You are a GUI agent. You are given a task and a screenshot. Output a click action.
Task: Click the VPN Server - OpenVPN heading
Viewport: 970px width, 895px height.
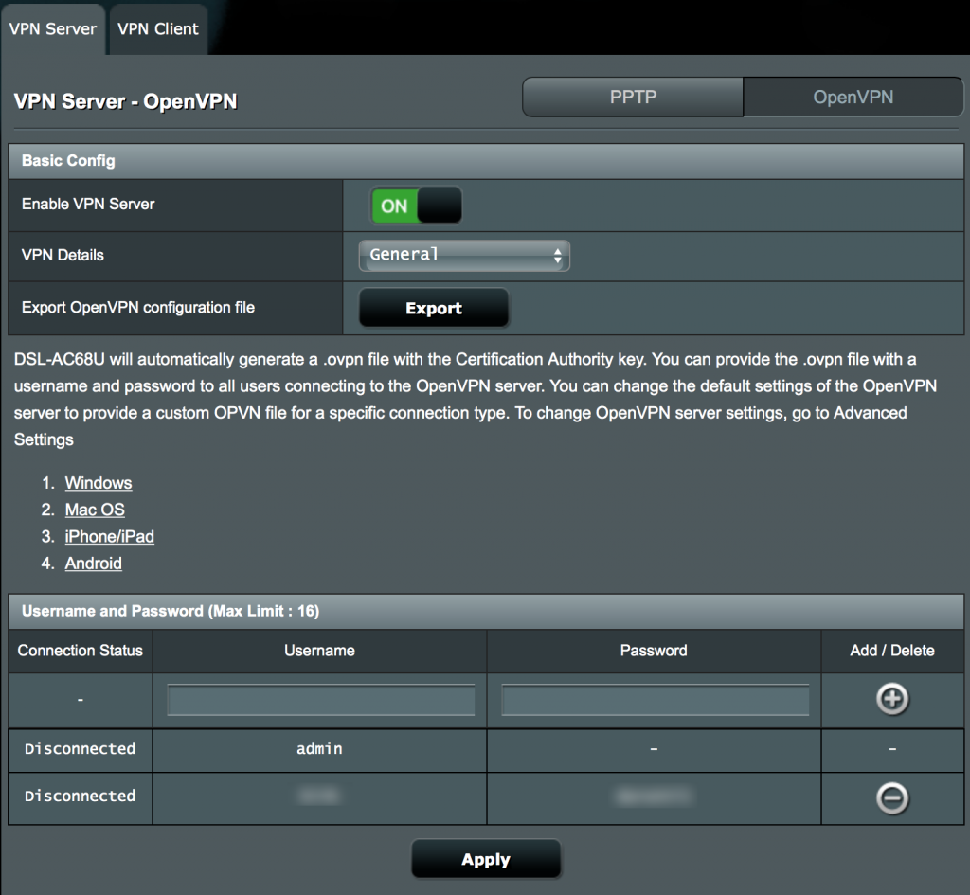coord(126,101)
